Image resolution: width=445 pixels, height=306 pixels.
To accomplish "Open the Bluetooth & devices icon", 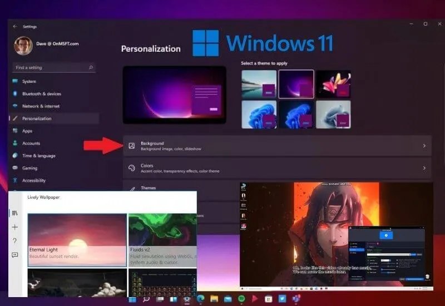I will point(15,93).
